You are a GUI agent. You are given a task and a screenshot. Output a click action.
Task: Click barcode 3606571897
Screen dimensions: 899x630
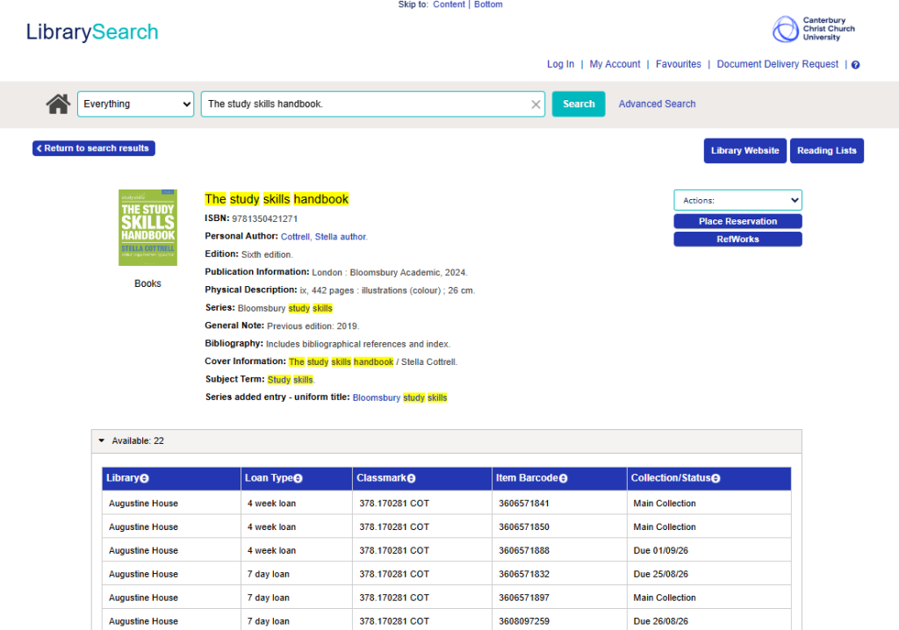524,598
